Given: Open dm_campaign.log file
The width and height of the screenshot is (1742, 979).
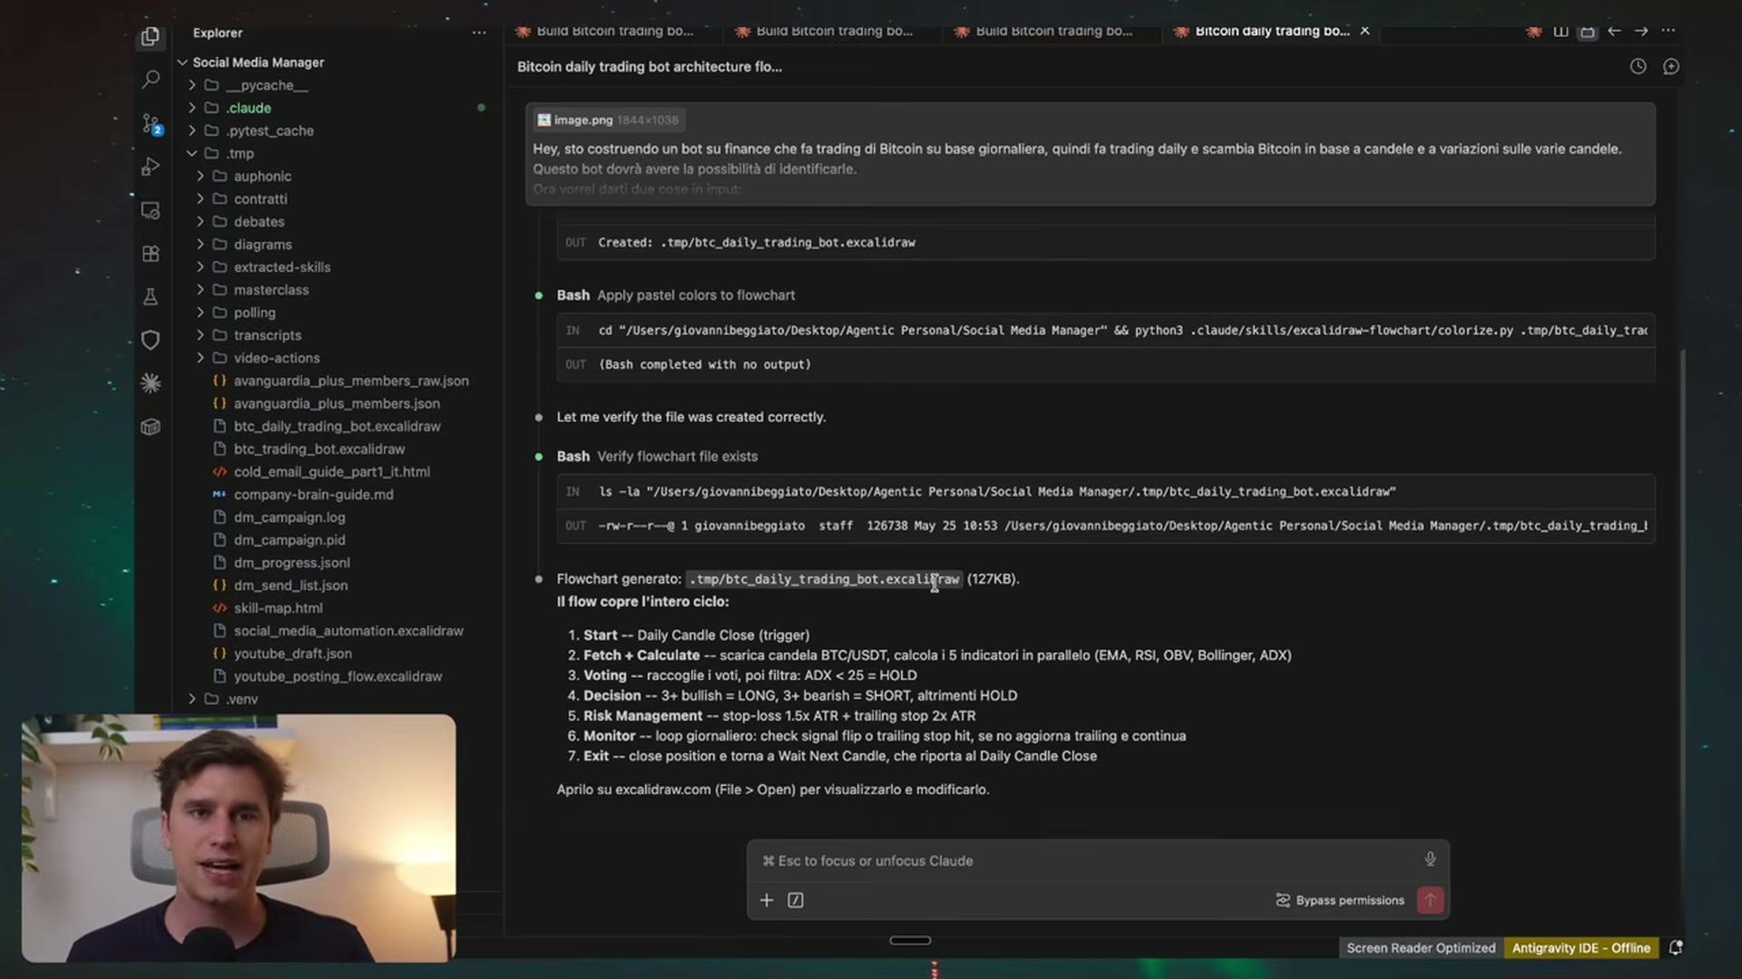Looking at the screenshot, I should point(289,517).
